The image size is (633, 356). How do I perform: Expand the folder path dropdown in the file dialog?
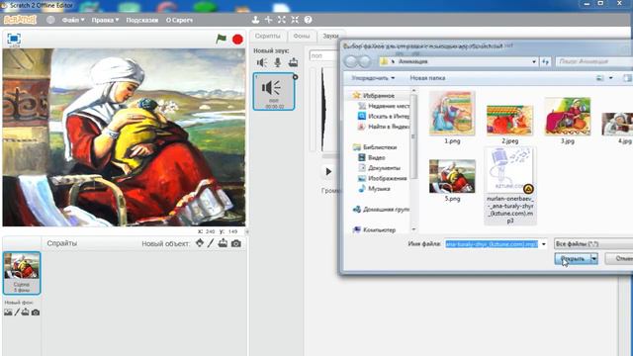tap(534, 61)
